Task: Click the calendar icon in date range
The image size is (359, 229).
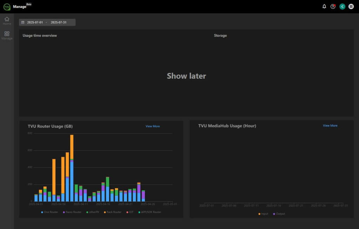Action: pos(23,22)
